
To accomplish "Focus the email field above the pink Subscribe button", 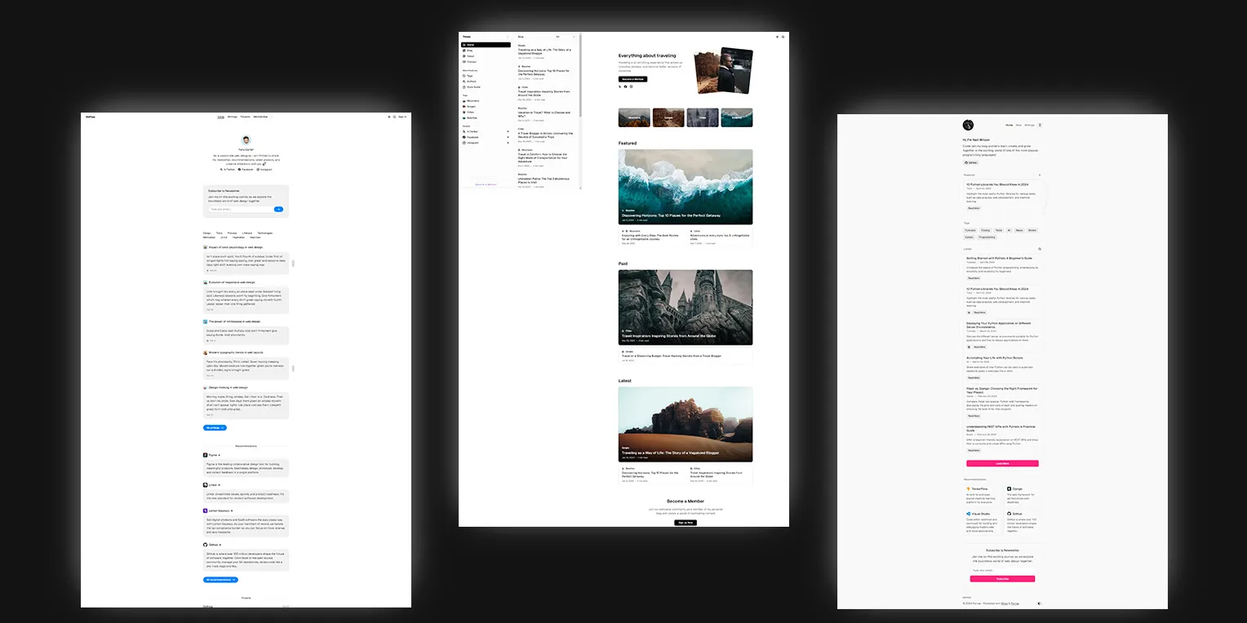I will 1002,570.
